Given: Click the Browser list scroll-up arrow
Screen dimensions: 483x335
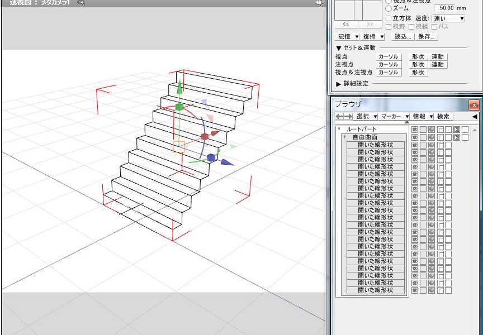Looking at the screenshot, I should 475,130.
